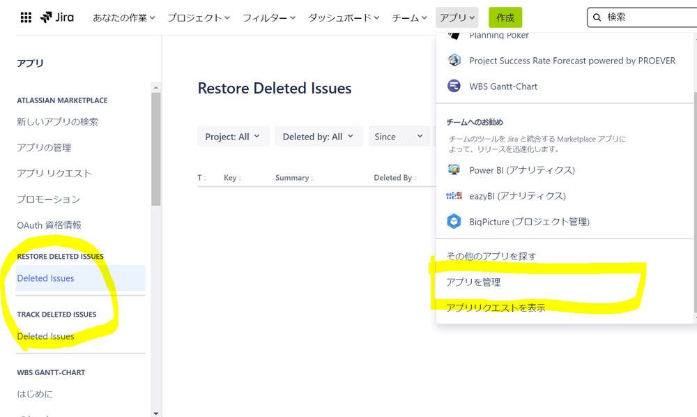The width and height of the screenshot is (697, 417).
Task: Click the green 作成 button
Action: [x=505, y=18]
